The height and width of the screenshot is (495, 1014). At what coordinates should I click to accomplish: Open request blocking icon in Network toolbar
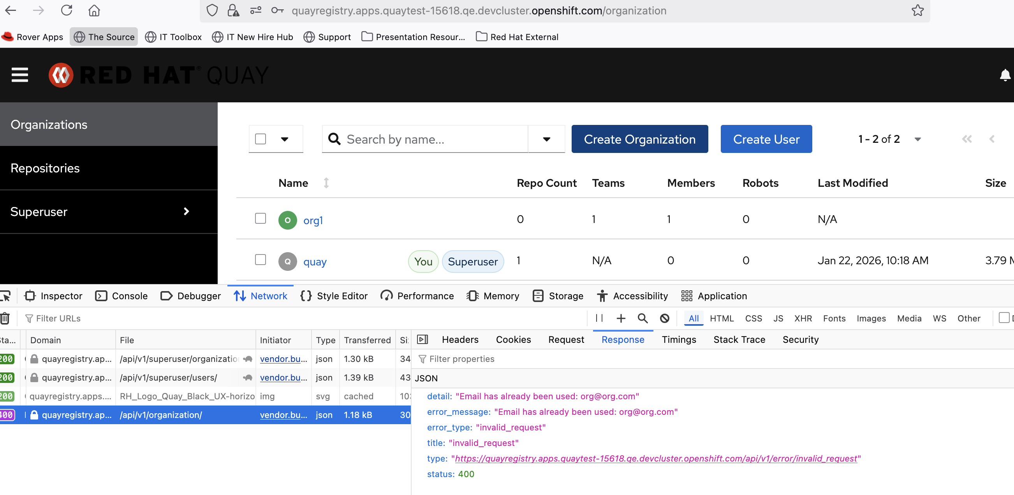click(664, 318)
